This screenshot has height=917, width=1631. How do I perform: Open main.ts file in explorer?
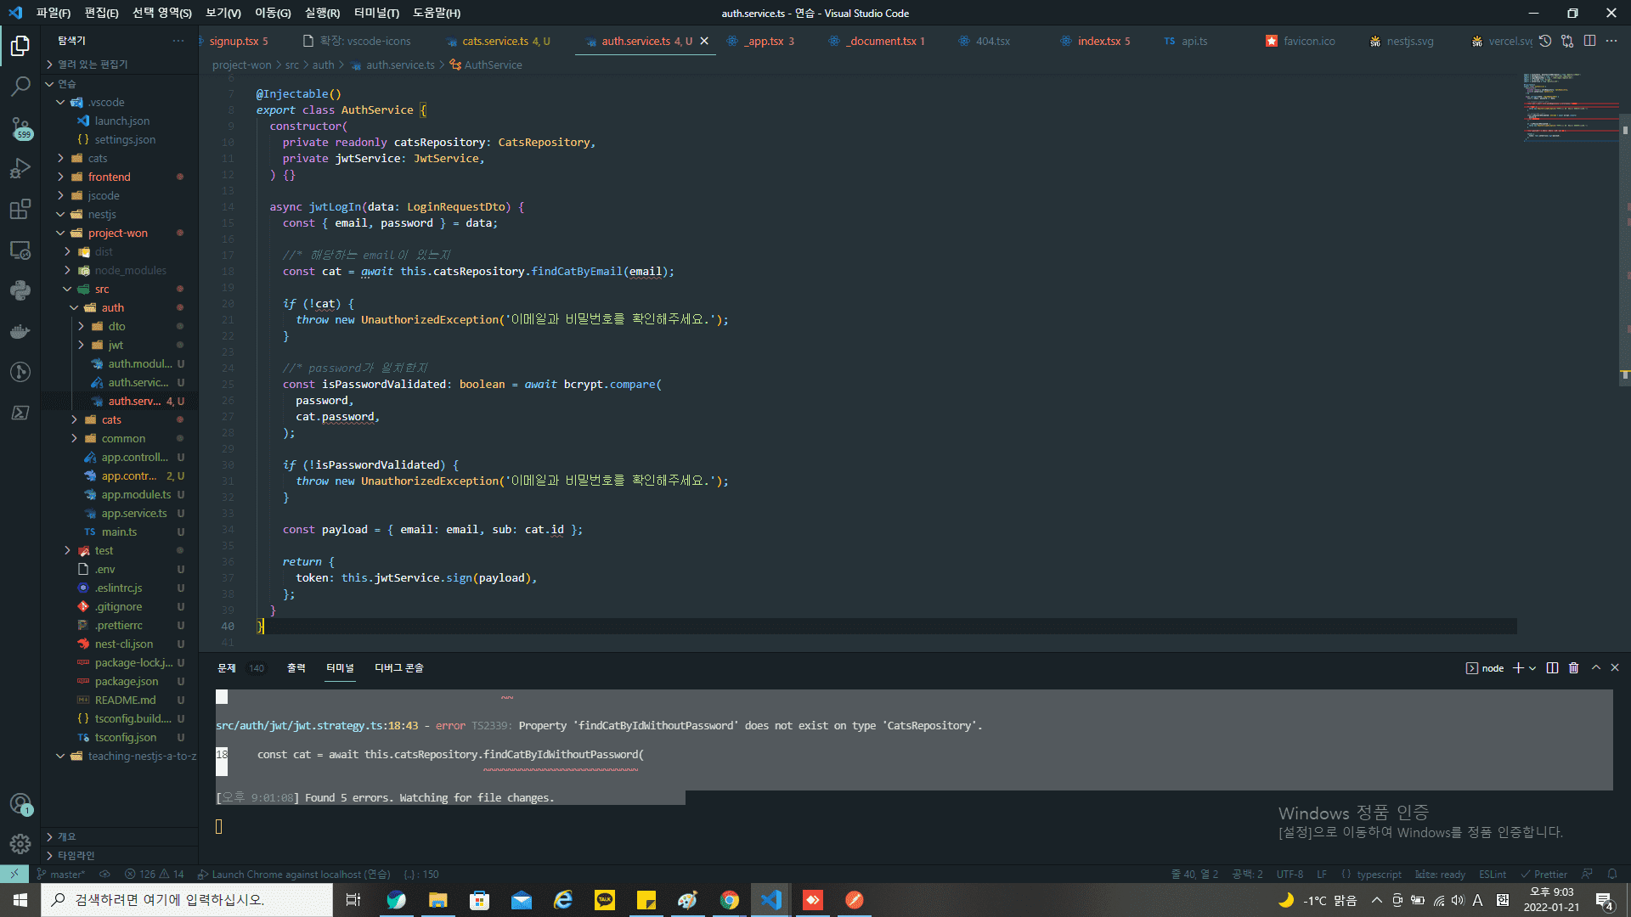click(119, 532)
